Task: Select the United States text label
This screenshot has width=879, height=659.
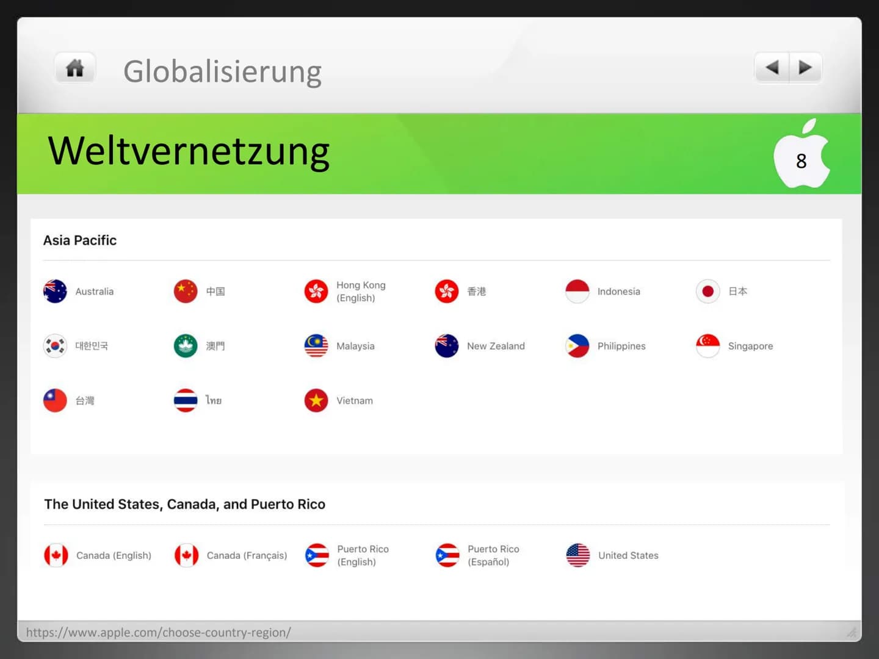Action: click(x=628, y=555)
